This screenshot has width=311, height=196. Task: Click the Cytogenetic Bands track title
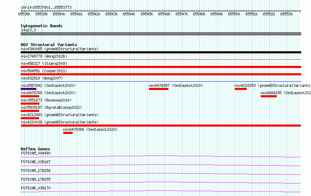tap(42, 26)
